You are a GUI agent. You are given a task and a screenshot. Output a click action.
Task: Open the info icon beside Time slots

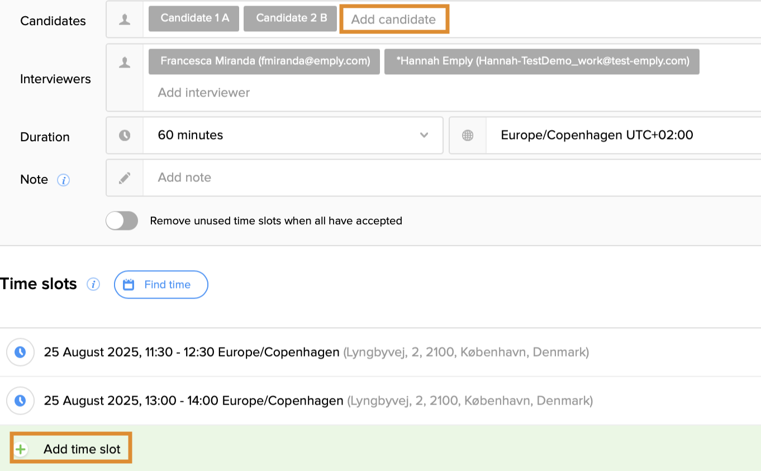coord(93,285)
